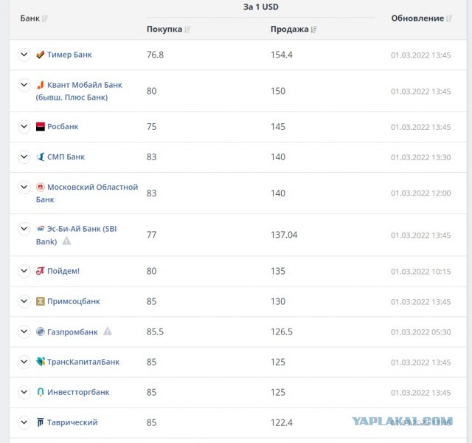
Task: Select Газпромбанк buy rate 85.5
Action: (x=155, y=332)
